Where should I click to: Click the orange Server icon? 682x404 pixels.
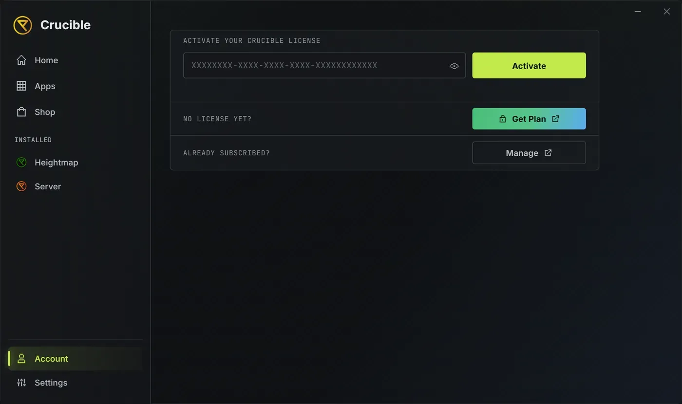[21, 186]
